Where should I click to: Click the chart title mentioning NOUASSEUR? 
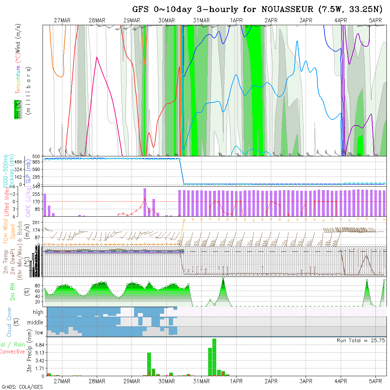[x=257, y=9]
